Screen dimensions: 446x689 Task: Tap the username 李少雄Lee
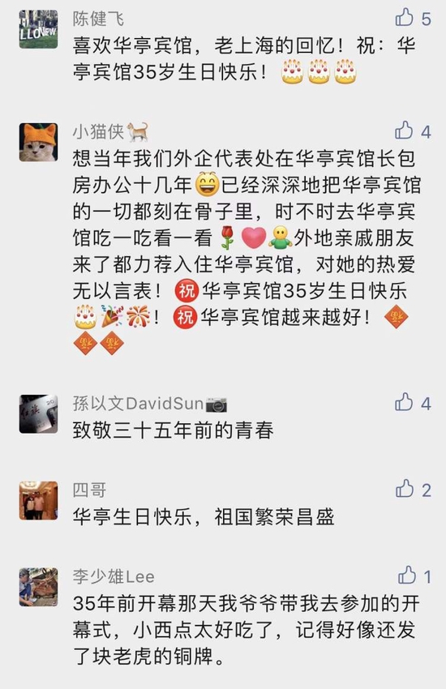click(x=114, y=576)
